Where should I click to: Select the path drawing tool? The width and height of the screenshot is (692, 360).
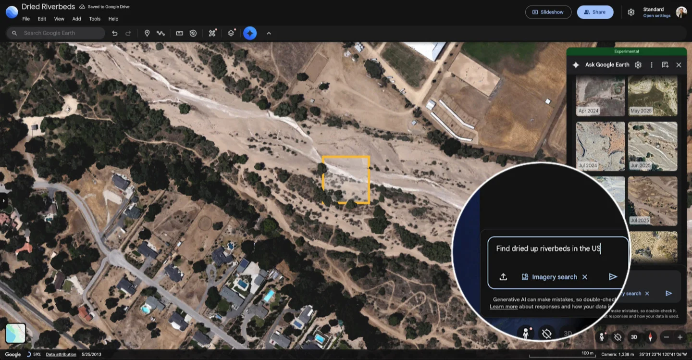tap(161, 33)
